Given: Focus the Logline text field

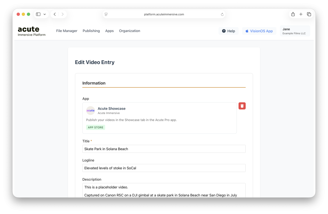Looking at the screenshot, I should coord(164,168).
